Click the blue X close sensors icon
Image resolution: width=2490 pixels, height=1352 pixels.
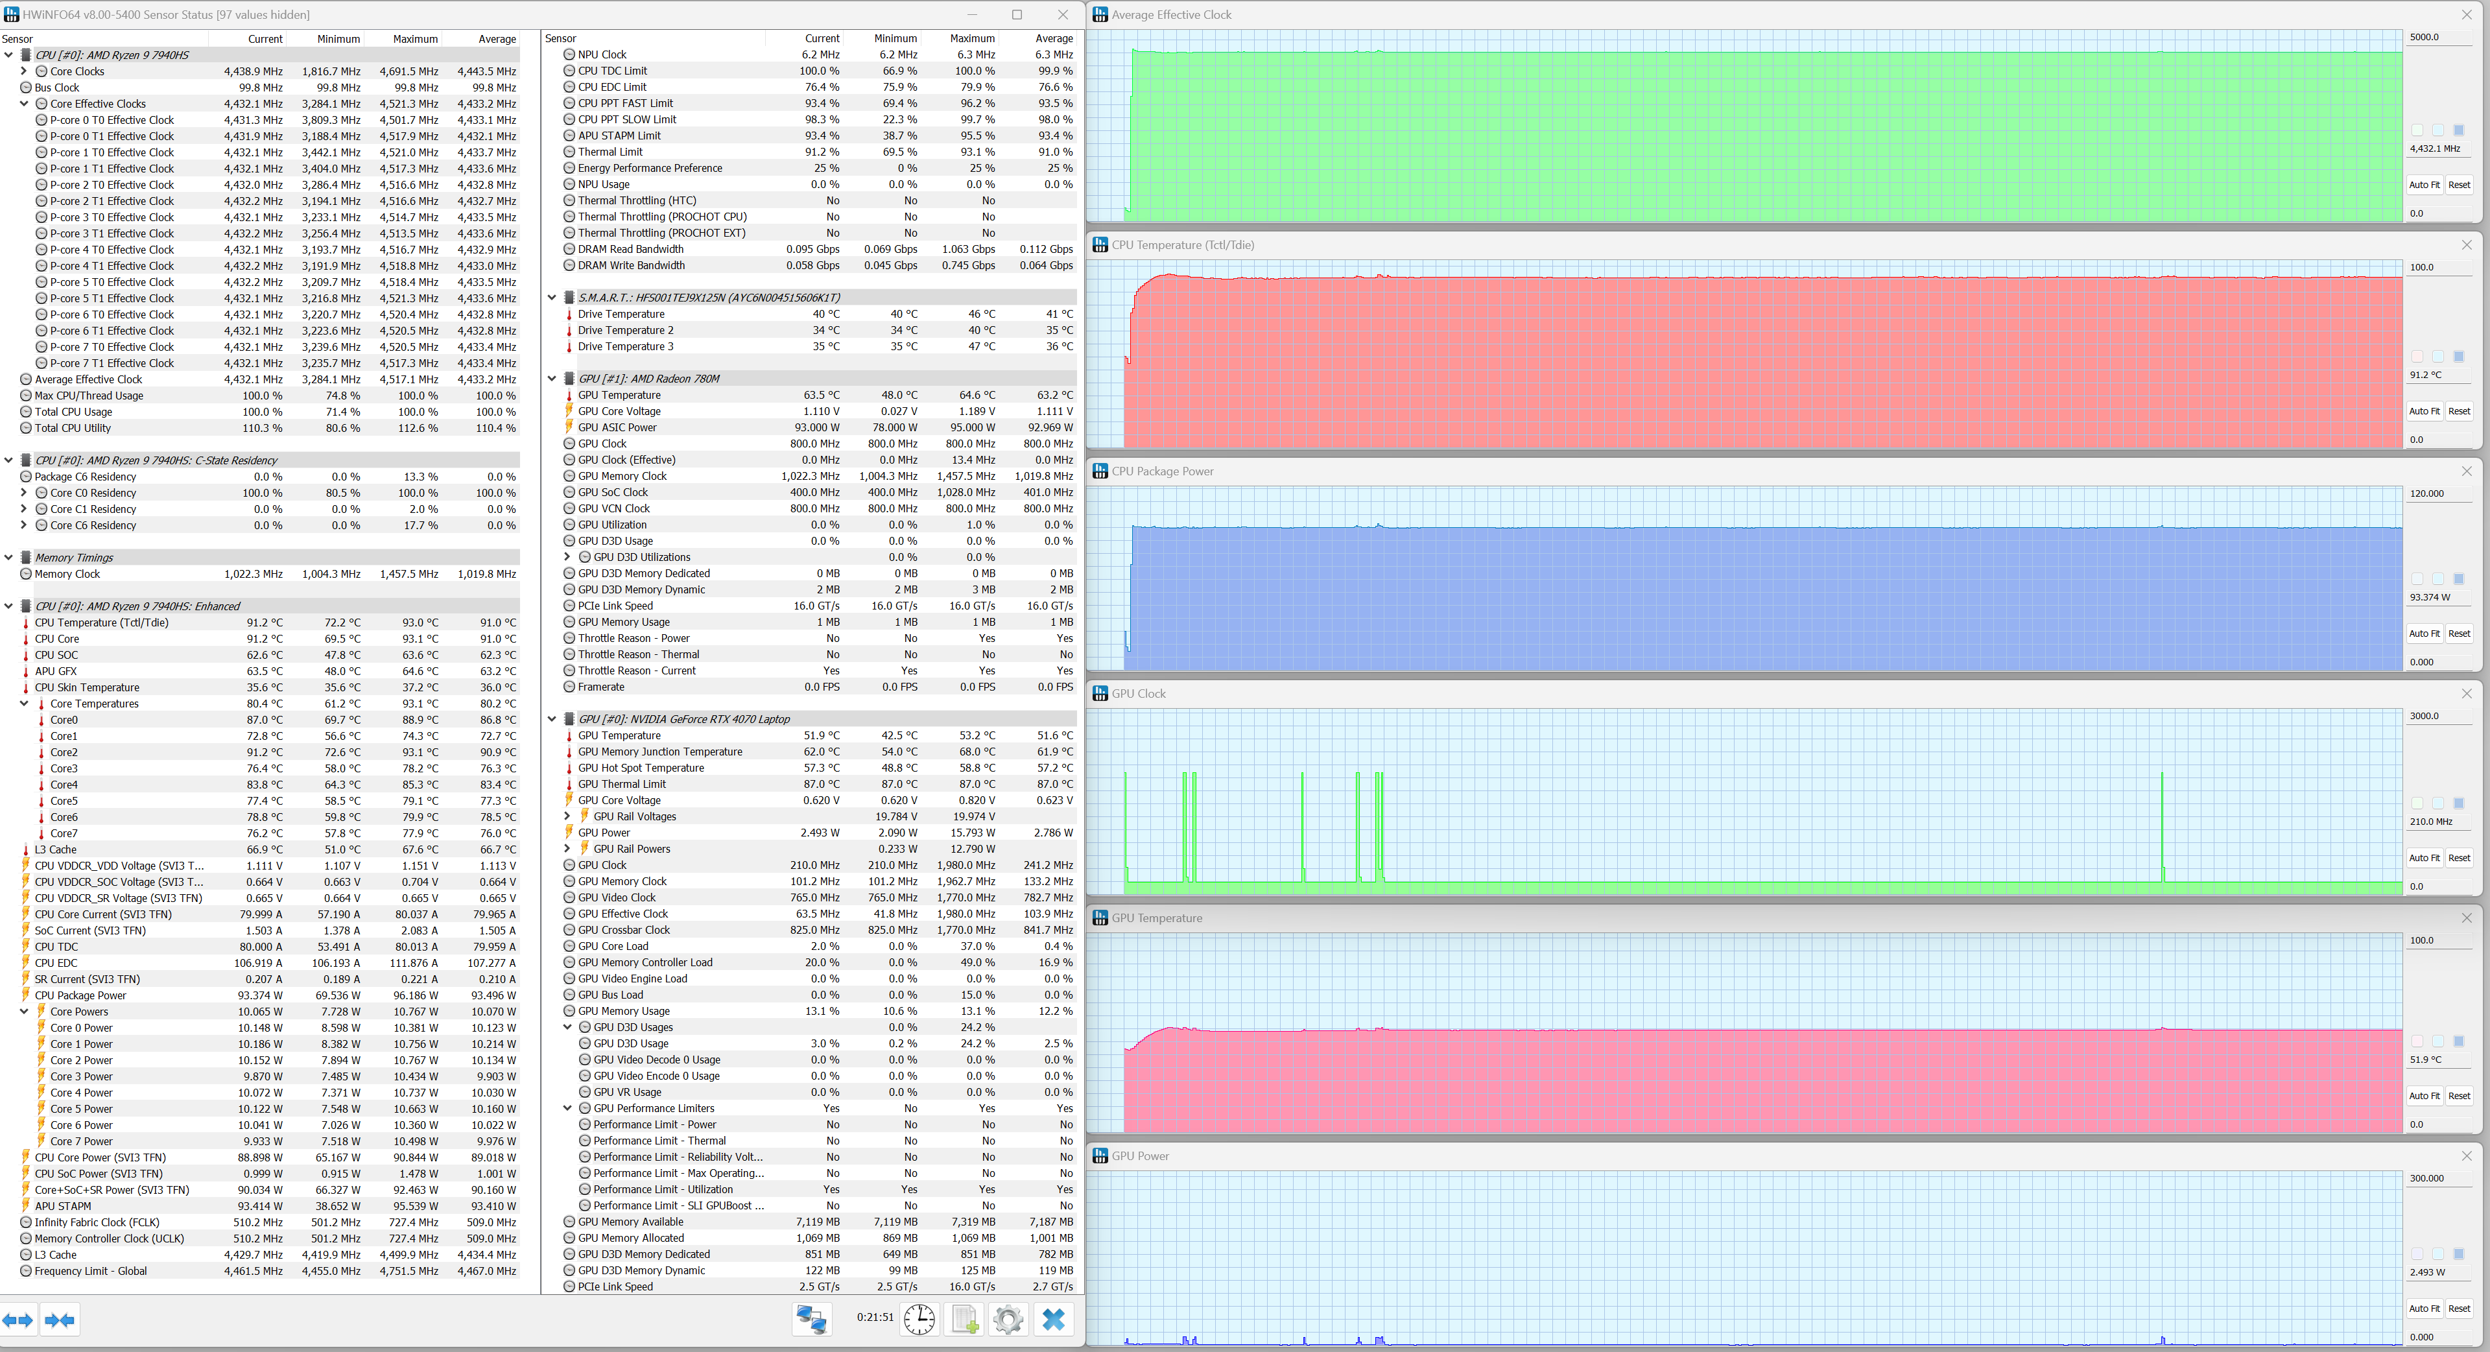1054,1319
